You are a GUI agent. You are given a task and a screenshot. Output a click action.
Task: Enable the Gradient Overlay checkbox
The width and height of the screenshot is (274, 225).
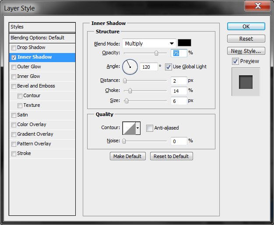tap(14, 134)
